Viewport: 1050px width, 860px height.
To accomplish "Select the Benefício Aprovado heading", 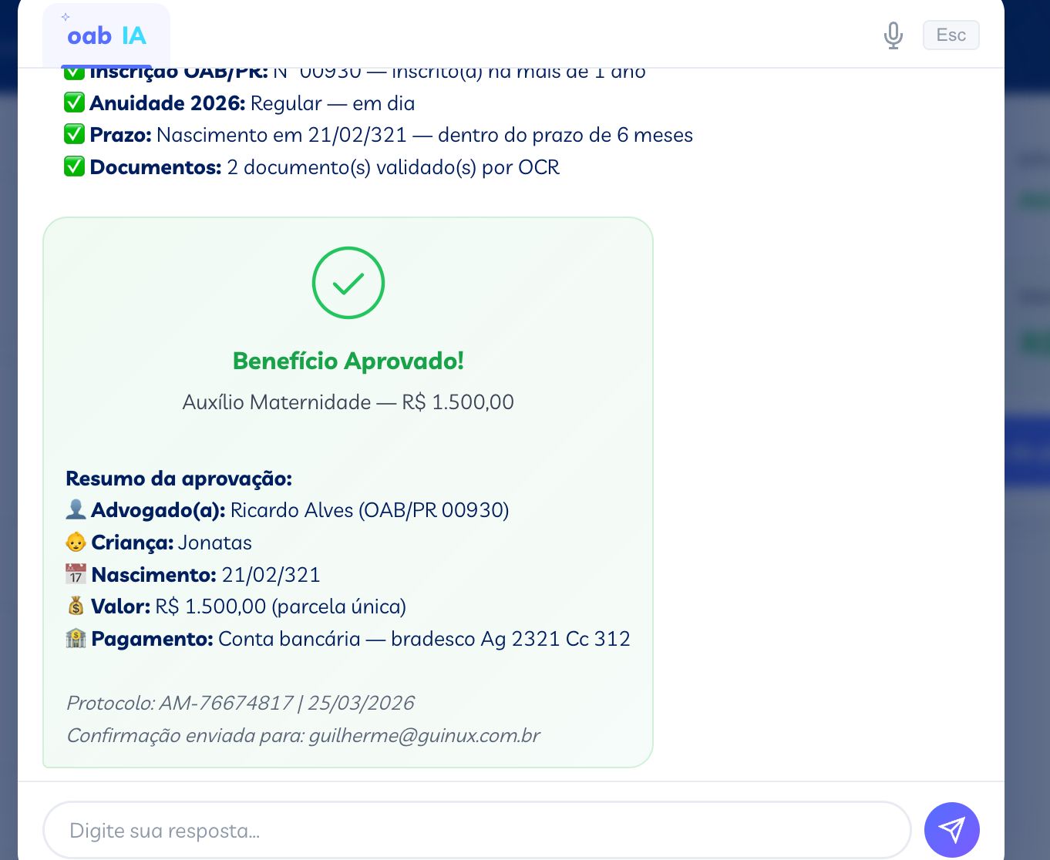I will 348,360.
